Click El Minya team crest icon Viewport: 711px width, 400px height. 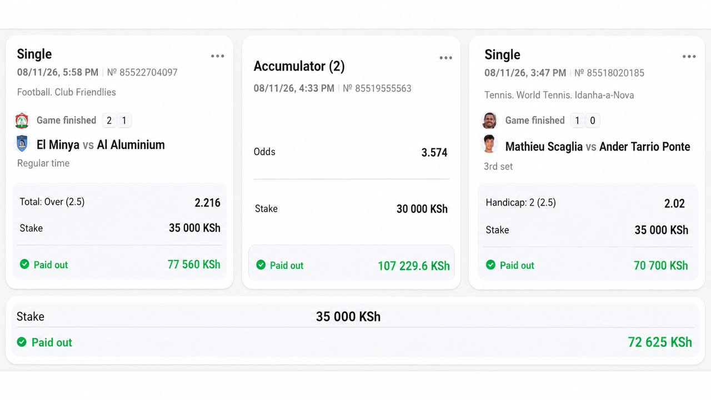pos(22,121)
